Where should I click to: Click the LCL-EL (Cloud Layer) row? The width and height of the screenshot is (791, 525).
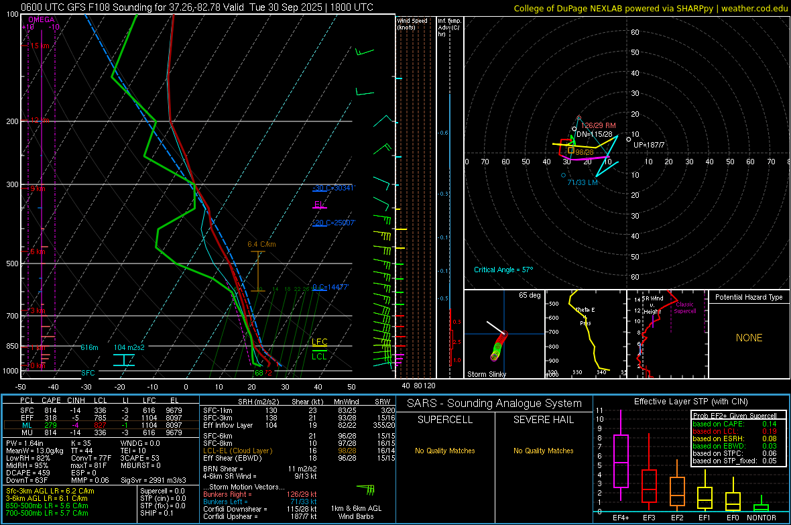300,451
